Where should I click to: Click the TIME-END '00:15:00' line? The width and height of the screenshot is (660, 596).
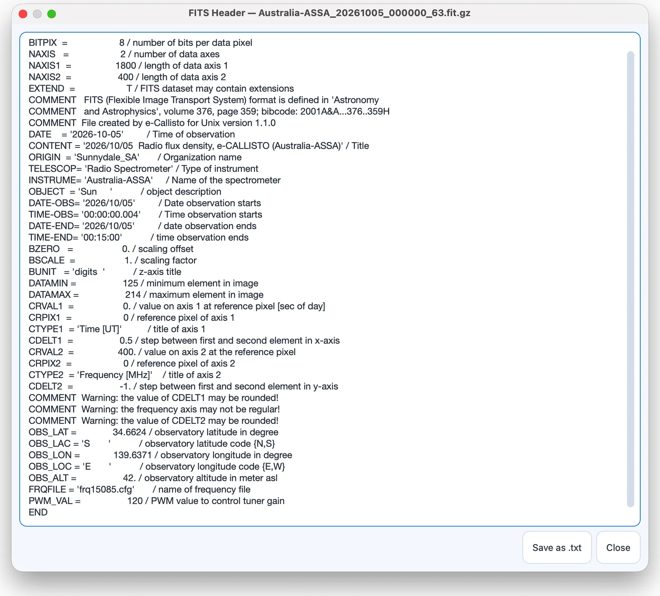[138, 238]
